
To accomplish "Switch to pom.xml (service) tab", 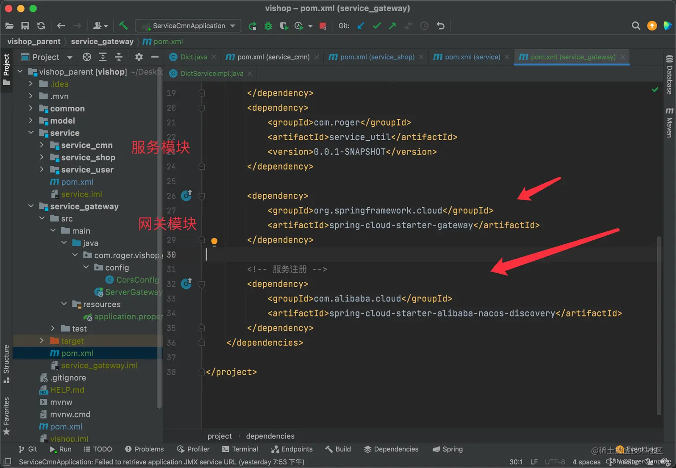I will point(472,57).
